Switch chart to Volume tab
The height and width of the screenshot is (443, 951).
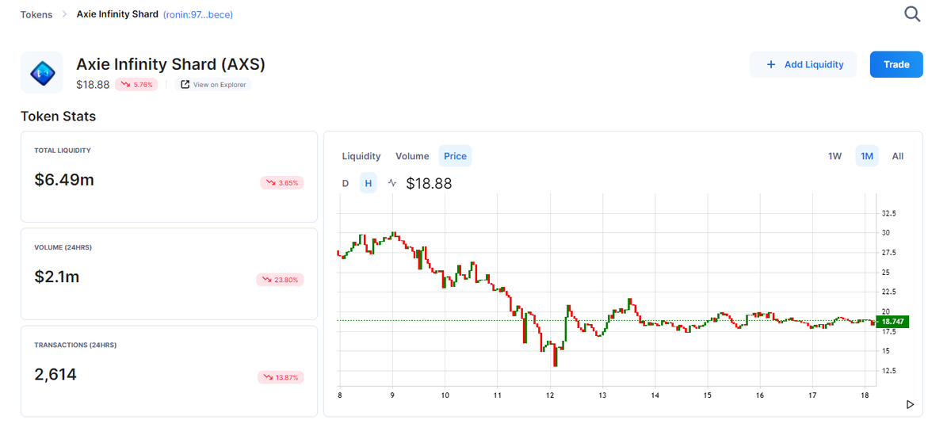[x=412, y=156]
